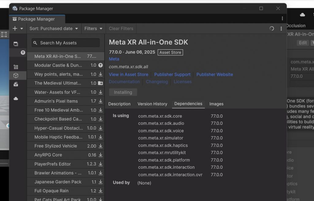314x201 pixels.
Task: Click download icon for Free 10 Medieval Amb...
Action: coord(101,110)
